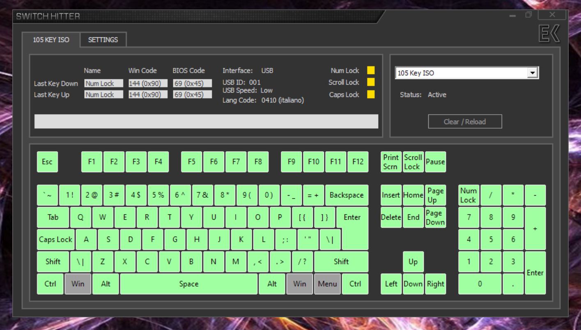
Task: Select the 105 KEY ISO tab
Action: pos(51,40)
